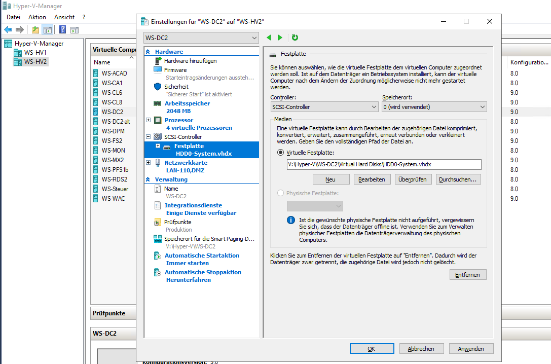Image resolution: width=551 pixels, height=364 pixels.
Task: Open the ? help menu
Action: [84, 17]
